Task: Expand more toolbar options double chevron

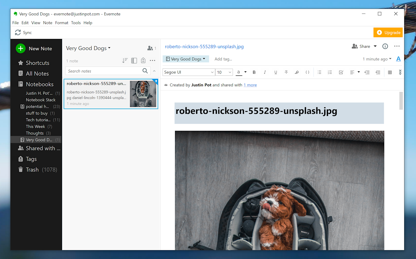Action: 400,72
